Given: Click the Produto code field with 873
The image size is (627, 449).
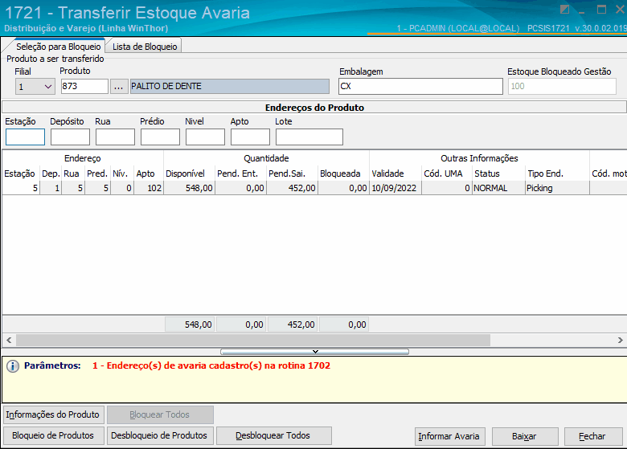Looking at the screenshot, I should coord(84,86).
